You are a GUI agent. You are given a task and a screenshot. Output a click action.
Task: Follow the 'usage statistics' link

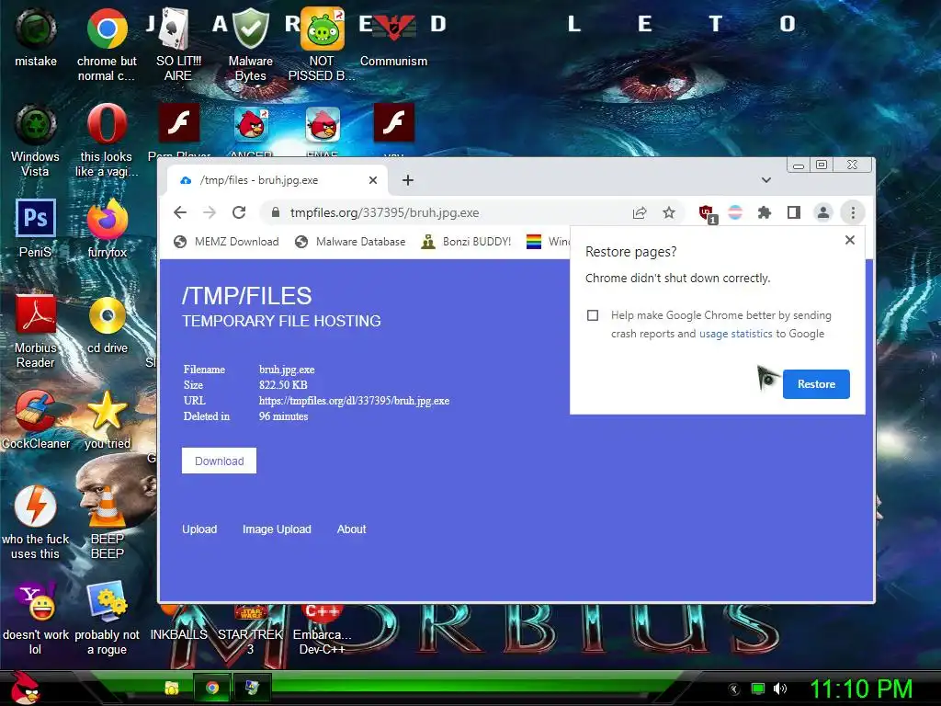[736, 334]
